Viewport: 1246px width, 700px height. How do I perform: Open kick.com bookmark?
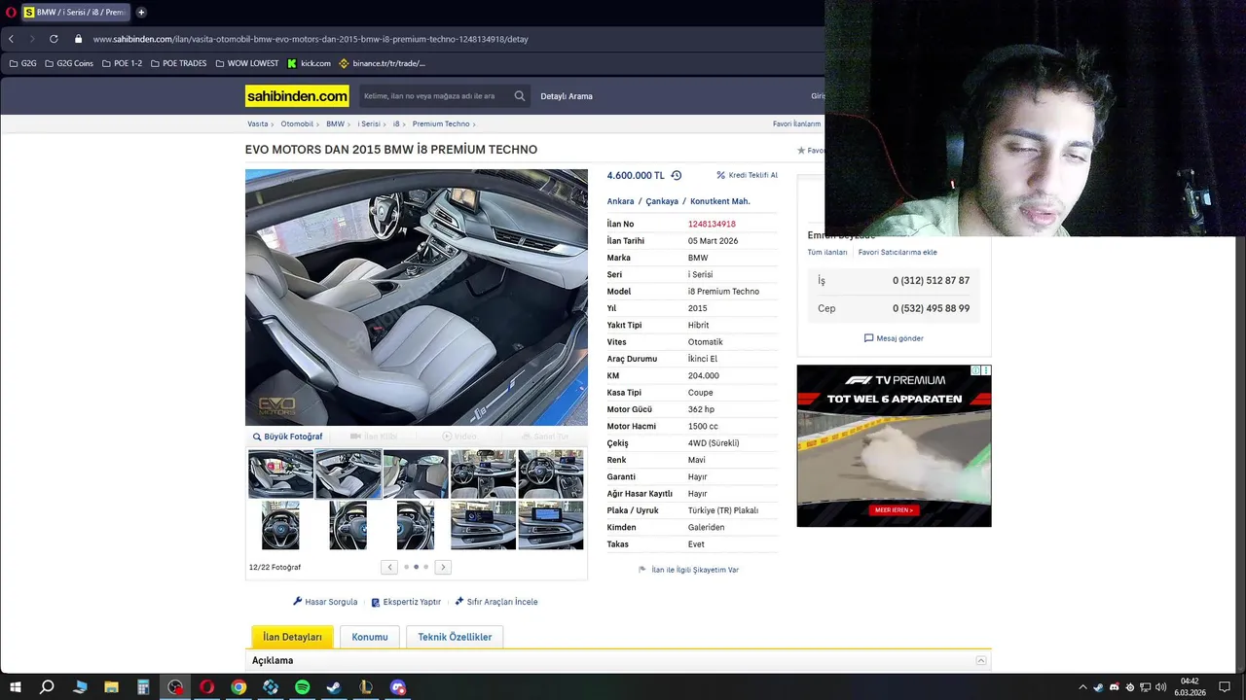click(x=309, y=63)
